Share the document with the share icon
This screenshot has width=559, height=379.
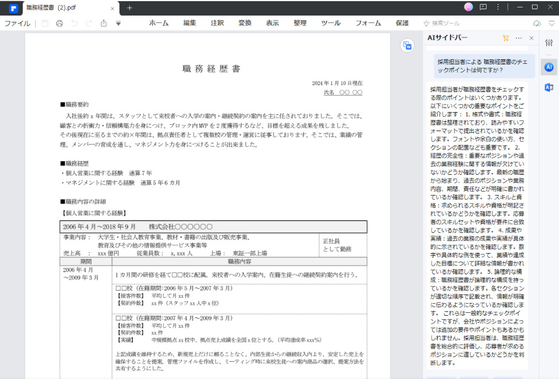point(104,24)
